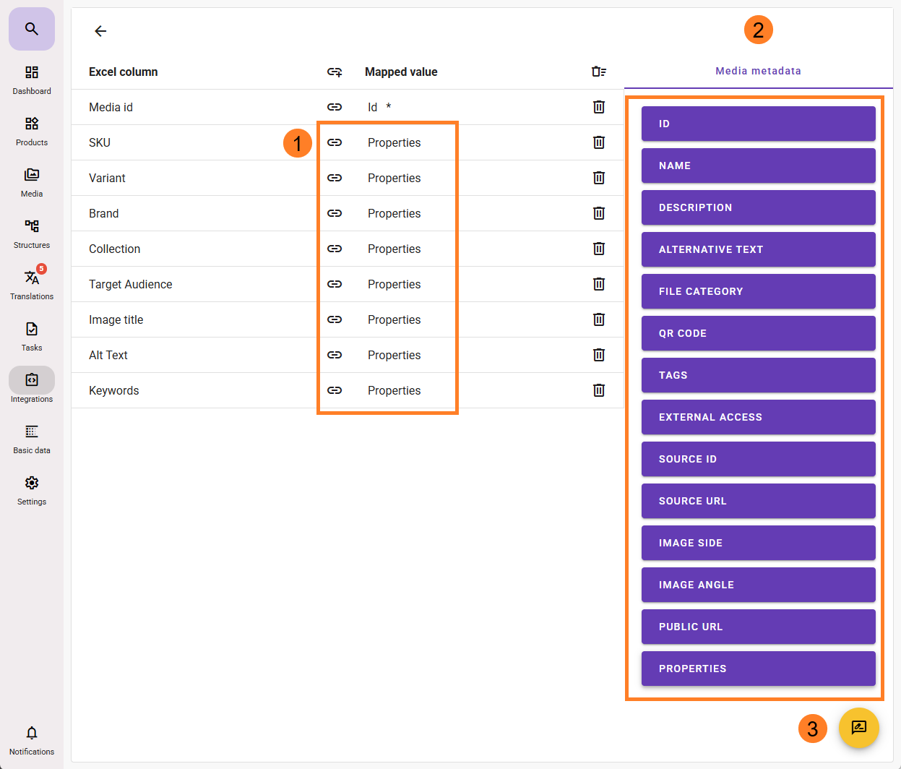Remove the Keywords mapping row

point(598,390)
